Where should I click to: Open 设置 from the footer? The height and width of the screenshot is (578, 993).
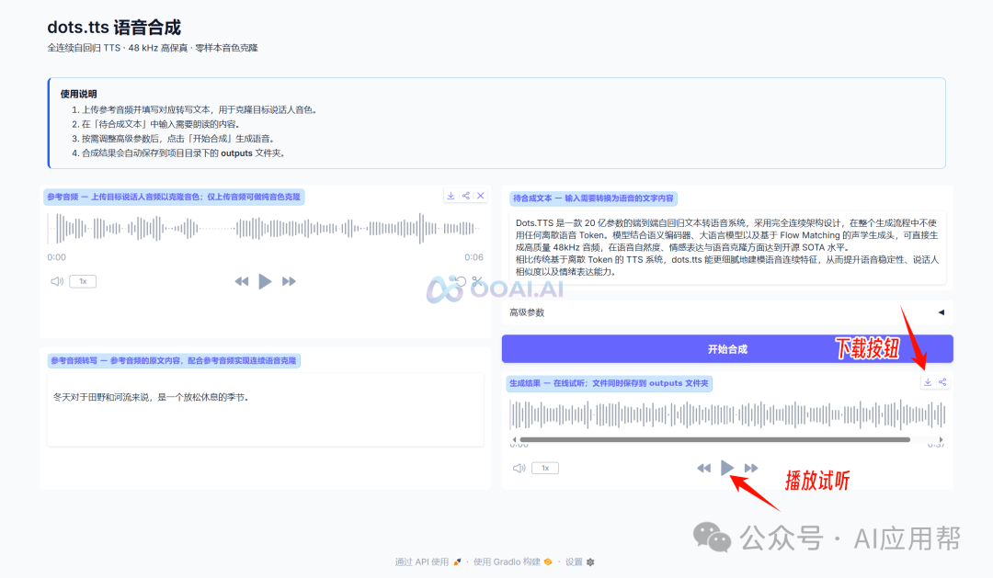click(579, 561)
